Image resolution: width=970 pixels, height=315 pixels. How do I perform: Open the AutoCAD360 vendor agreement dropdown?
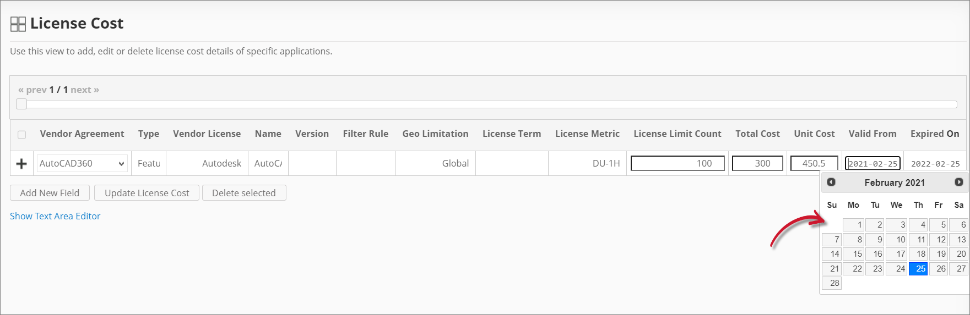(82, 163)
